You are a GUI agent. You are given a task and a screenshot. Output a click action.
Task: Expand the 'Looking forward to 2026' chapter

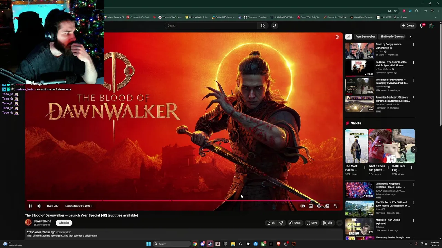pos(79,206)
